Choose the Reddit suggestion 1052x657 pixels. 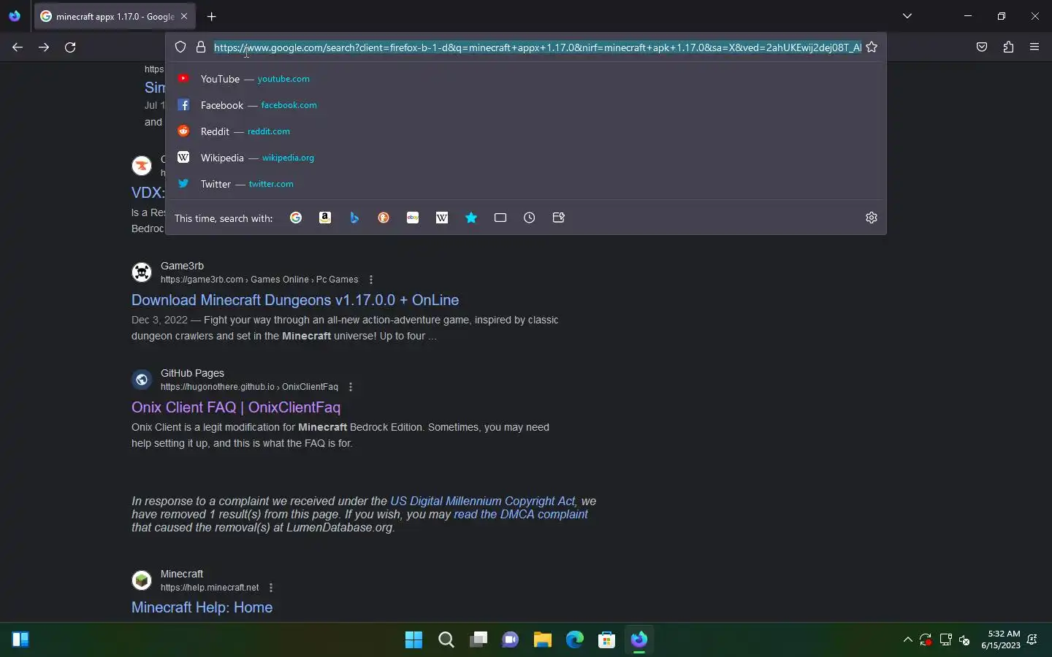(x=526, y=131)
